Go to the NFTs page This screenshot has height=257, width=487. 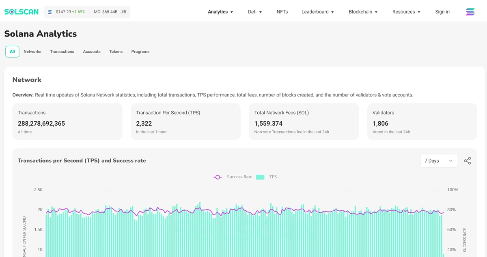[x=282, y=12]
